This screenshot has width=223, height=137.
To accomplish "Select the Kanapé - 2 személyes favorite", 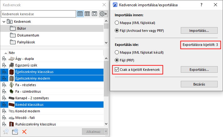I will (x=31, y=98).
